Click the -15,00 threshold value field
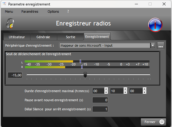 [x=15, y=75]
